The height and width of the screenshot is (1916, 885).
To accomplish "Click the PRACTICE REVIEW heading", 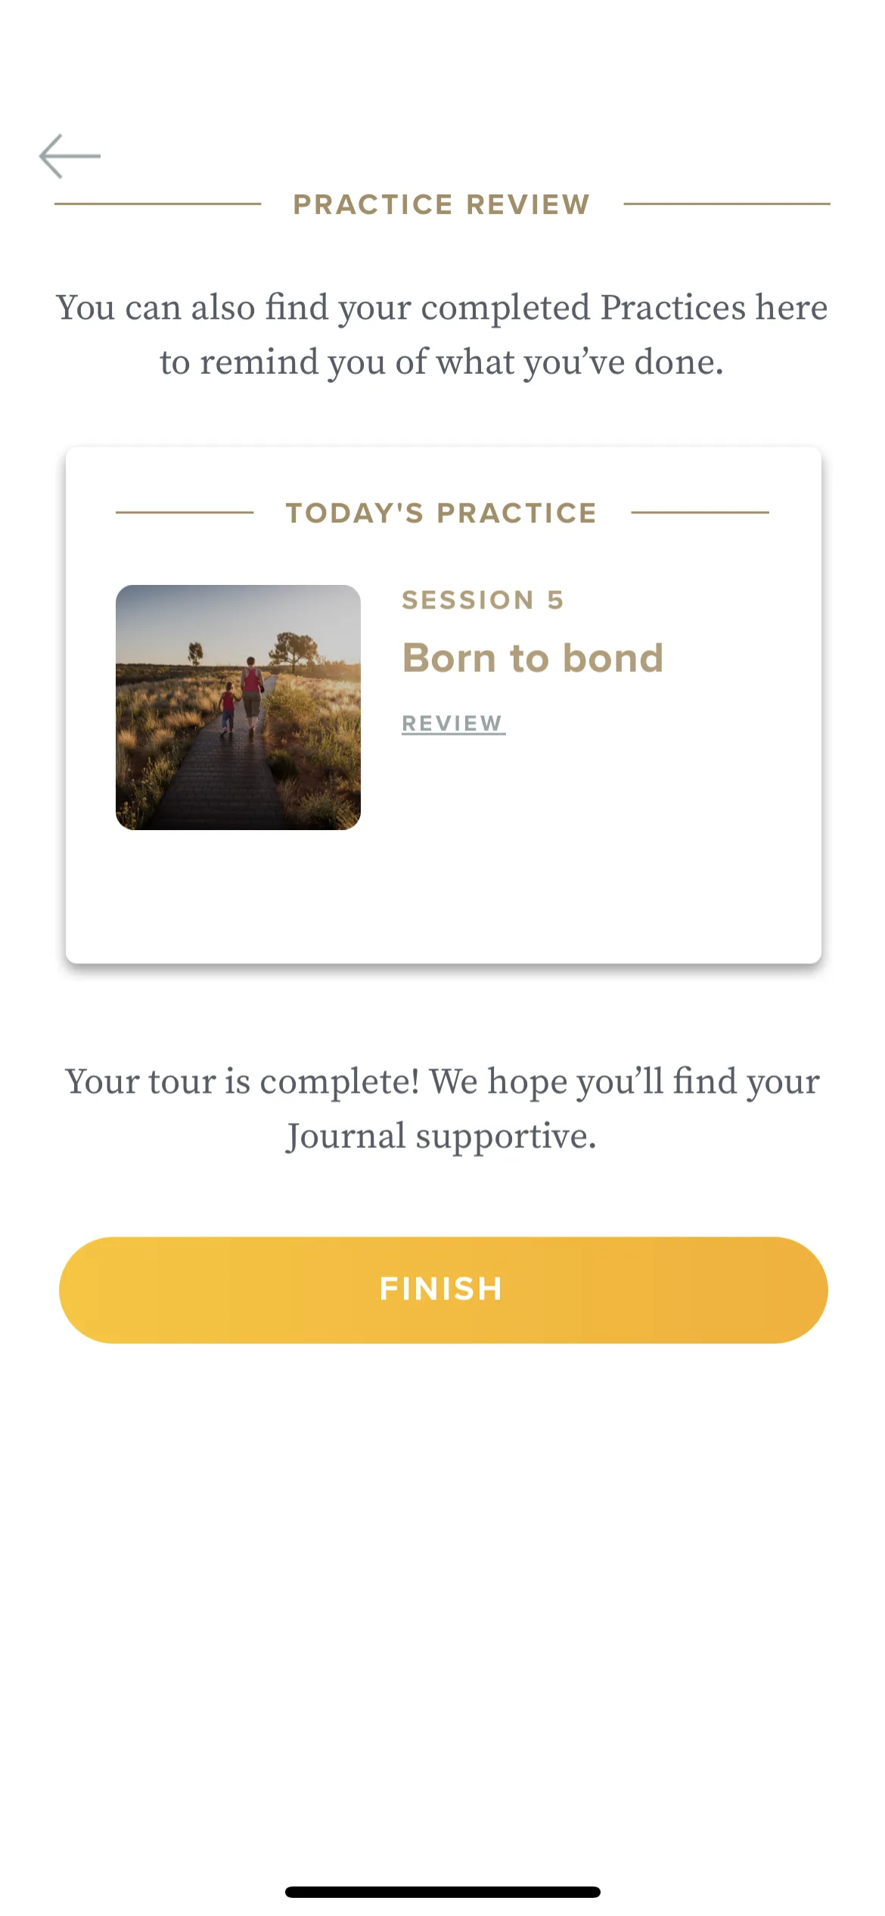I will click(x=442, y=204).
